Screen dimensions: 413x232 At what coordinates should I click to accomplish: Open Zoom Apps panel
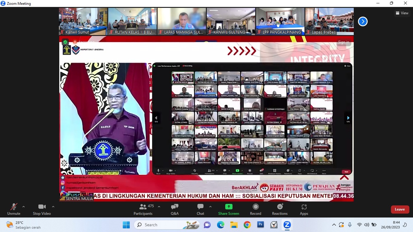pyautogui.click(x=304, y=209)
